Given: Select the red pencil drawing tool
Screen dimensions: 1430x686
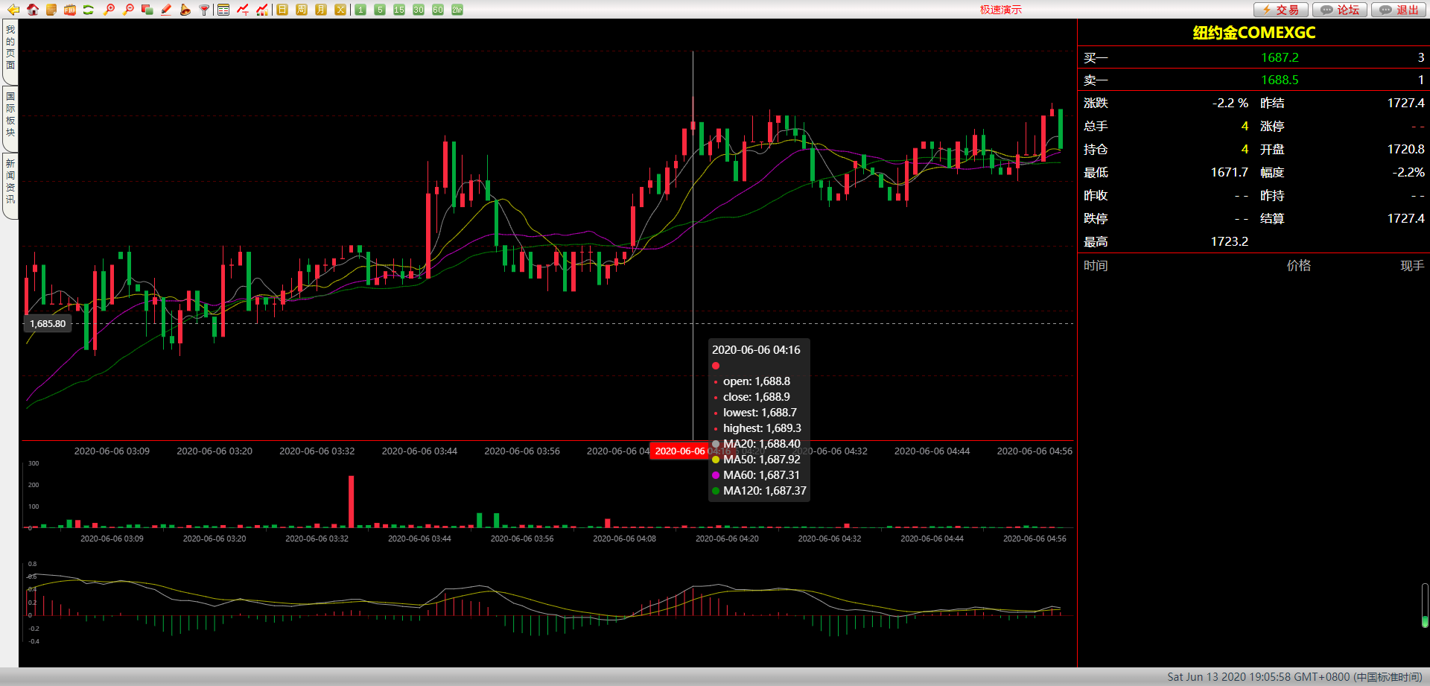Looking at the screenshot, I should 166,10.
